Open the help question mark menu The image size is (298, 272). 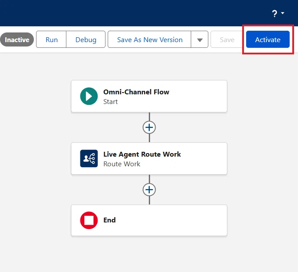click(x=278, y=14)
